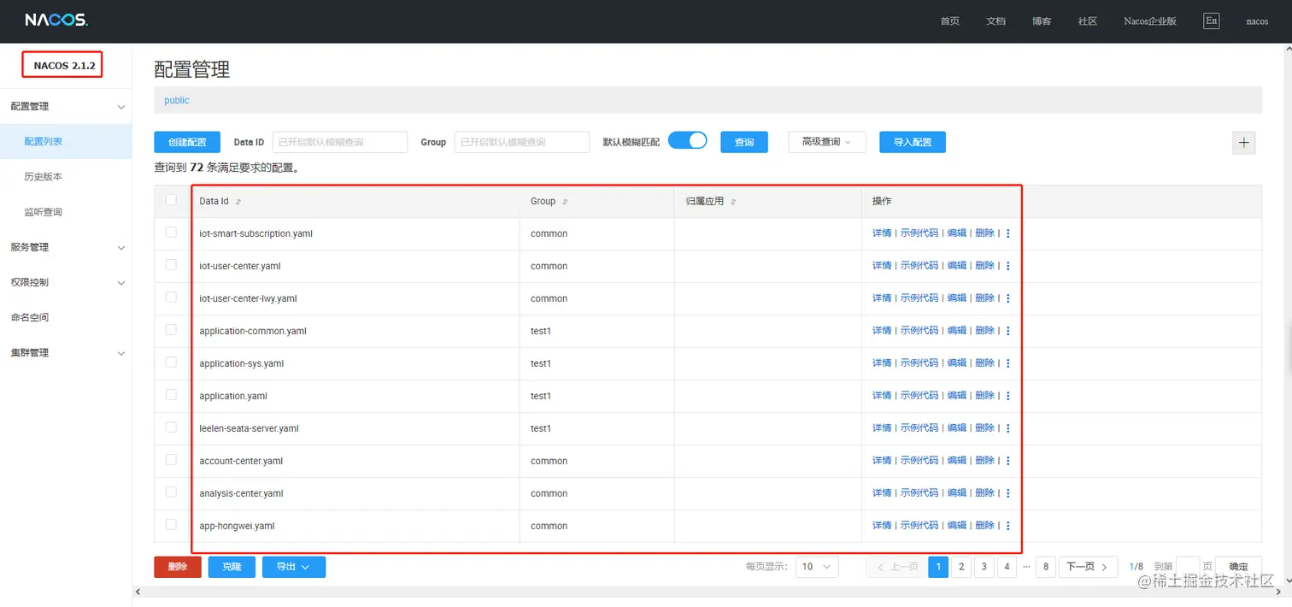This screenshot has width=1292, height=607.
Task: Click the 查询 search button
Action: coord(744,142)
